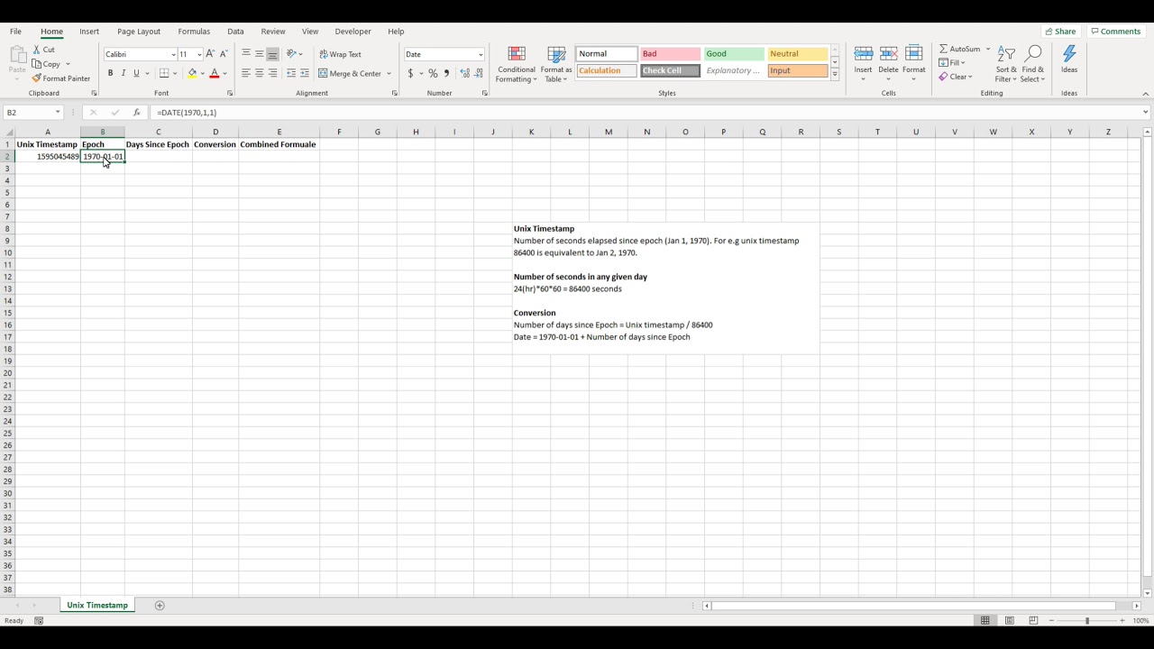Toggle Underline formatting
The width and height of the screenshot is (1154, 649).
(x=136, y=73)
